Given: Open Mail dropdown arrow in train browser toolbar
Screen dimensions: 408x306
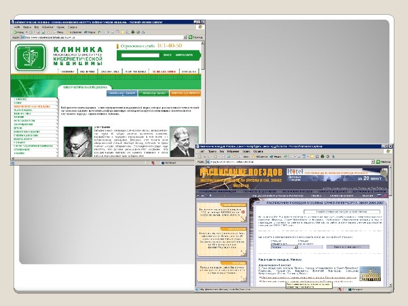Looking at the screenshot, I should [x=295, y=156].
